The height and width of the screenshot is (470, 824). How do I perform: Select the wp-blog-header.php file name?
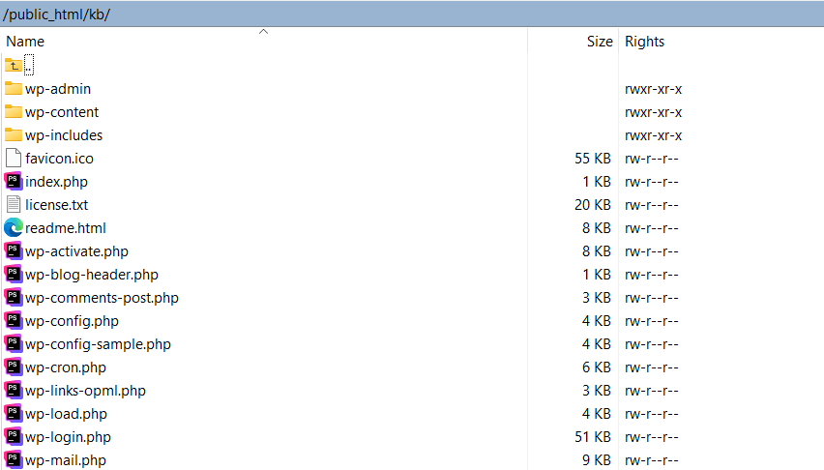coord(92,275)
